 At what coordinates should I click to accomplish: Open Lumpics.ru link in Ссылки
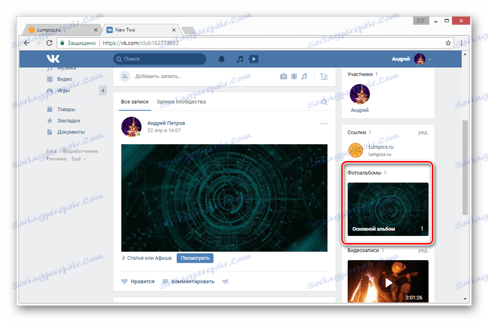pos(381,147)
